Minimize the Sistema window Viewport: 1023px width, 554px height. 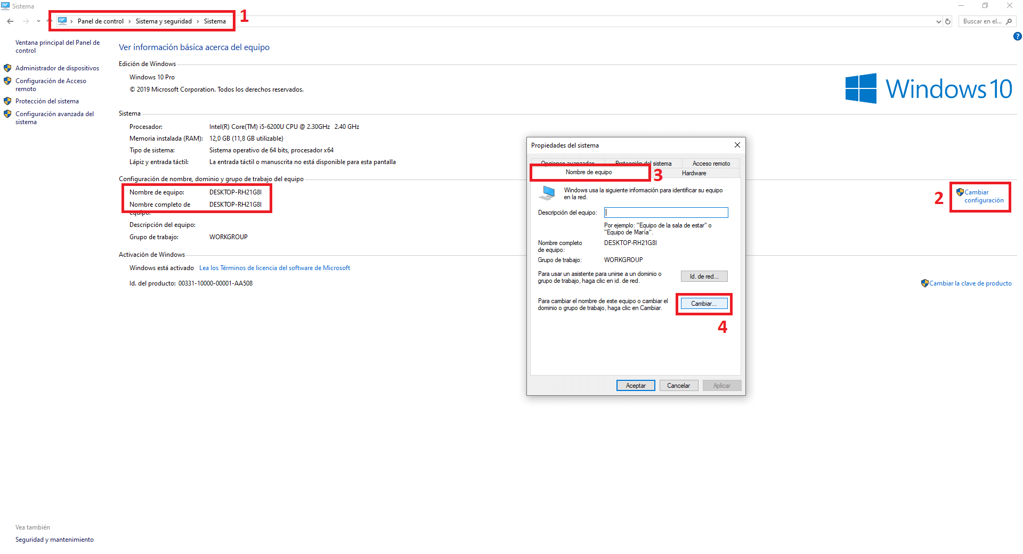[961, 6]
